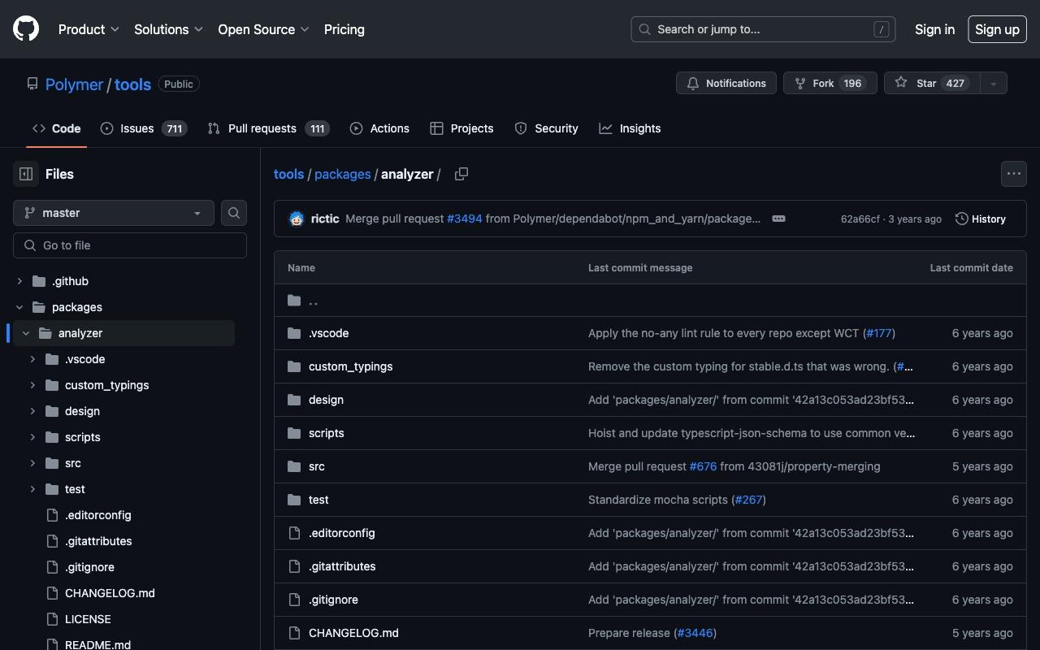Fork the tools repository
Screen dimensions: 1040x650
point(830,83)
